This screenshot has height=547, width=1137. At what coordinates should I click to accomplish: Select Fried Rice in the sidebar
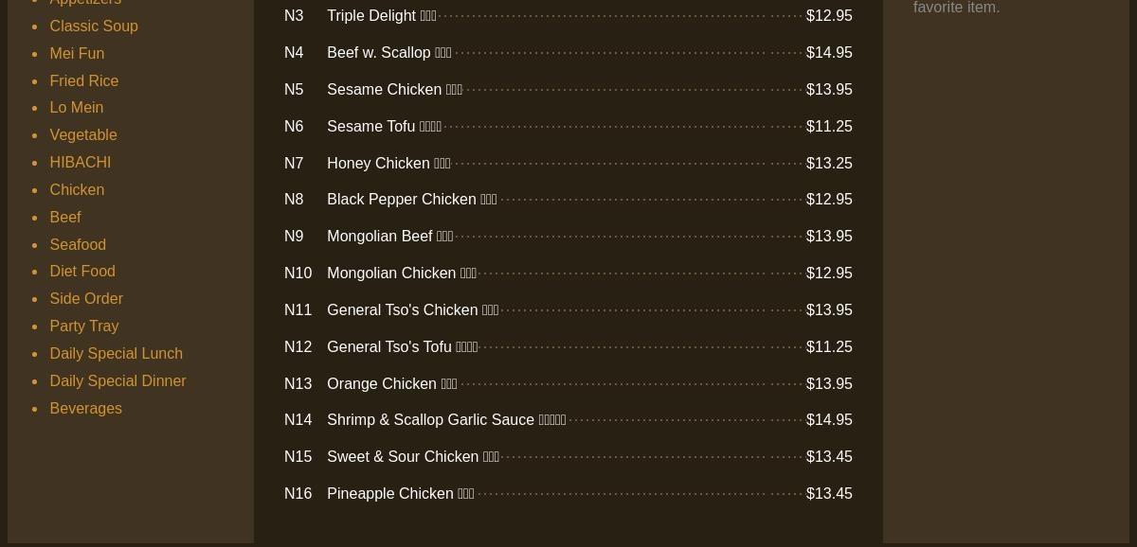click(x=83, y=81)
